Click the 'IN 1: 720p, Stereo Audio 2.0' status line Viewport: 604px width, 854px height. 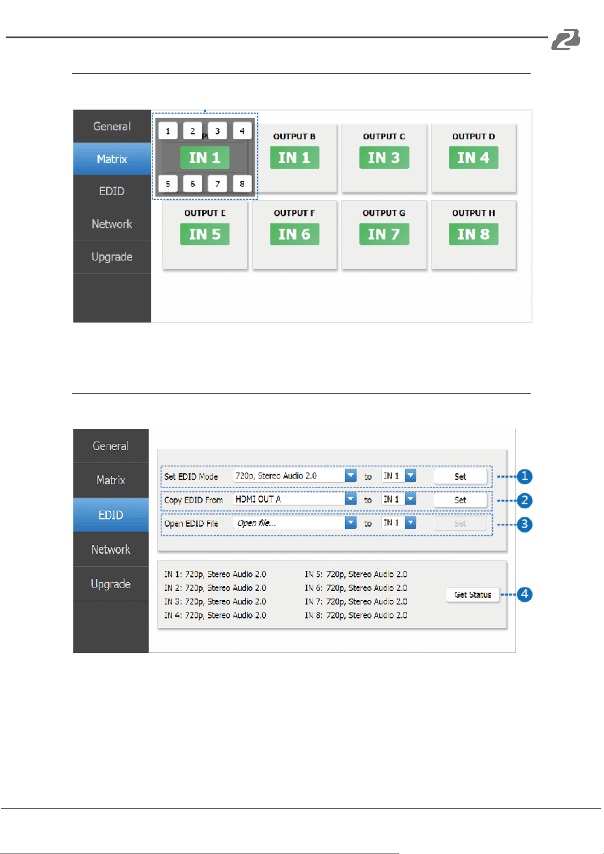(x=215, y=574)
